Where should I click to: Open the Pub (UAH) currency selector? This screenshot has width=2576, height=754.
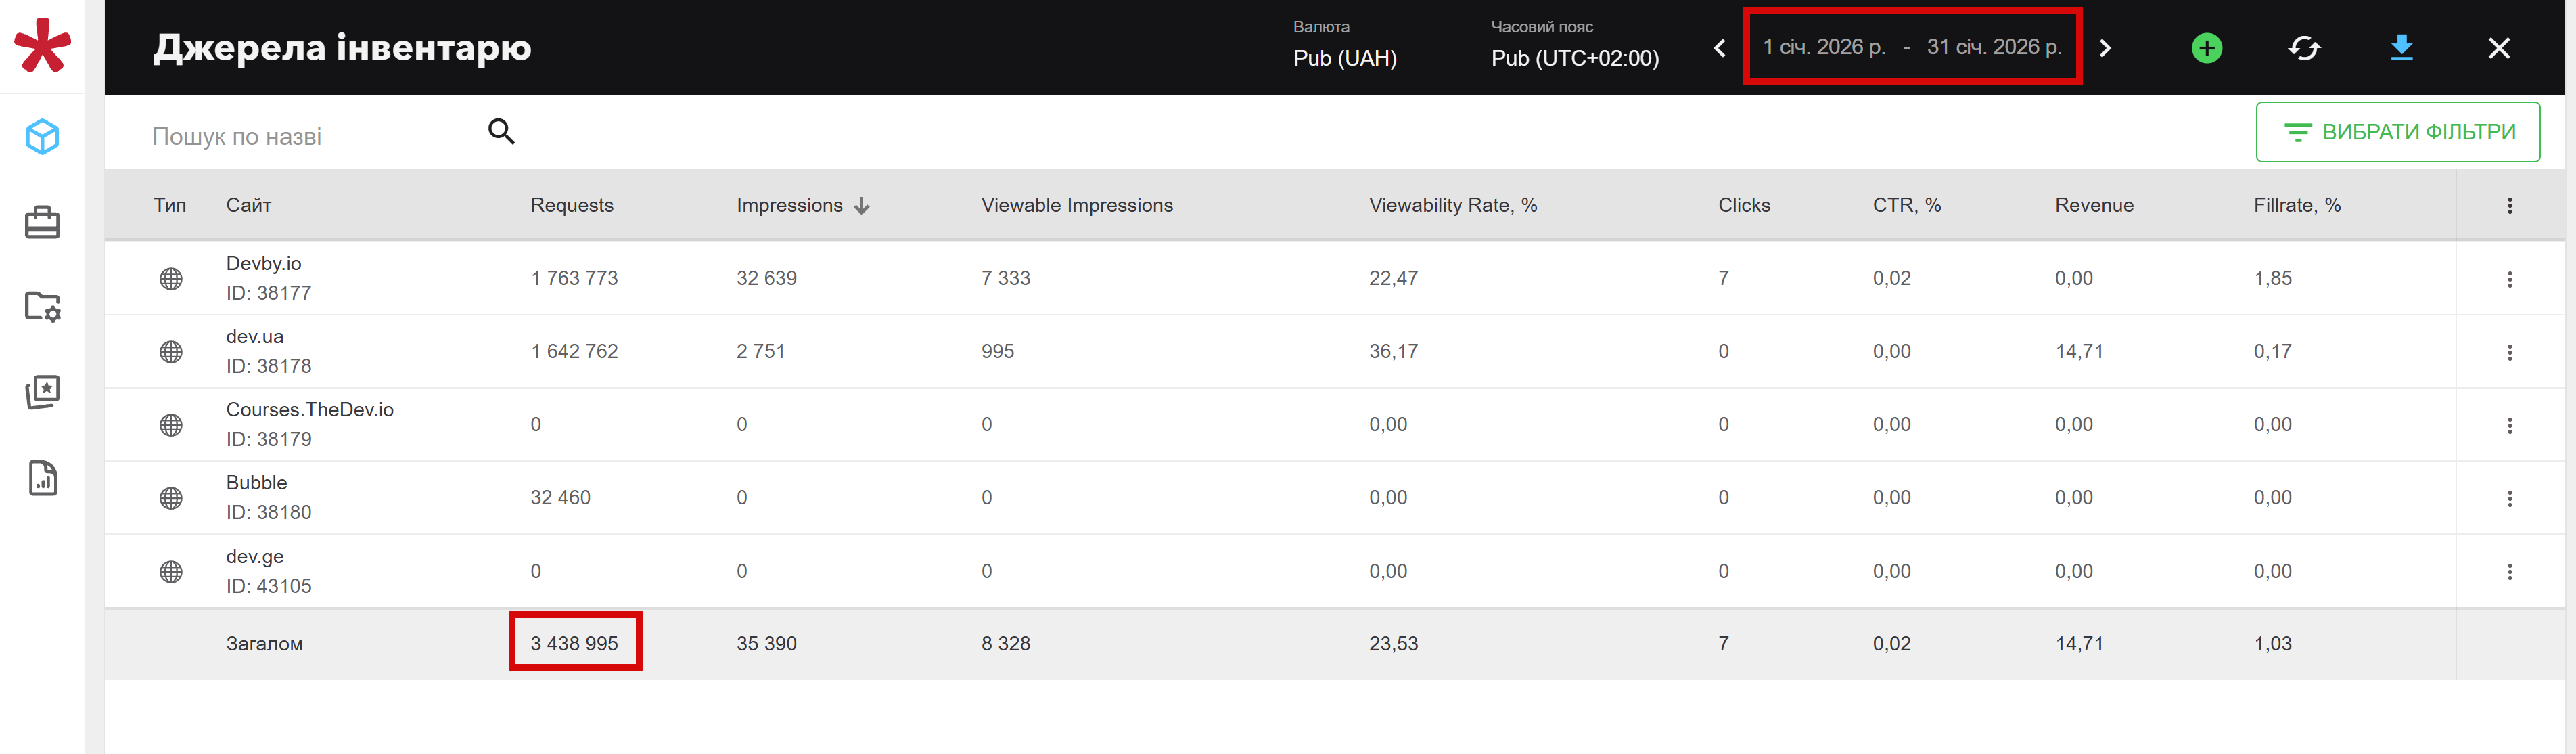(x=1344, y=58)
